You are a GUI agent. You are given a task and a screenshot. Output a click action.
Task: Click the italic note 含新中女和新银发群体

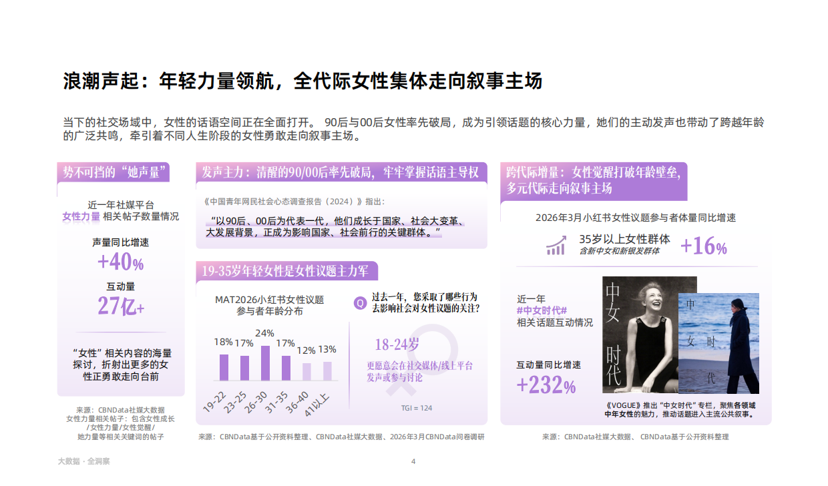click(619, 251)
